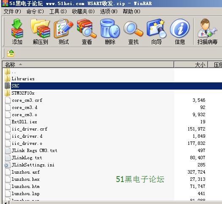Select the file lunzhou.htm
Viewport: 222px width, 204px height.
click(25, 186)
